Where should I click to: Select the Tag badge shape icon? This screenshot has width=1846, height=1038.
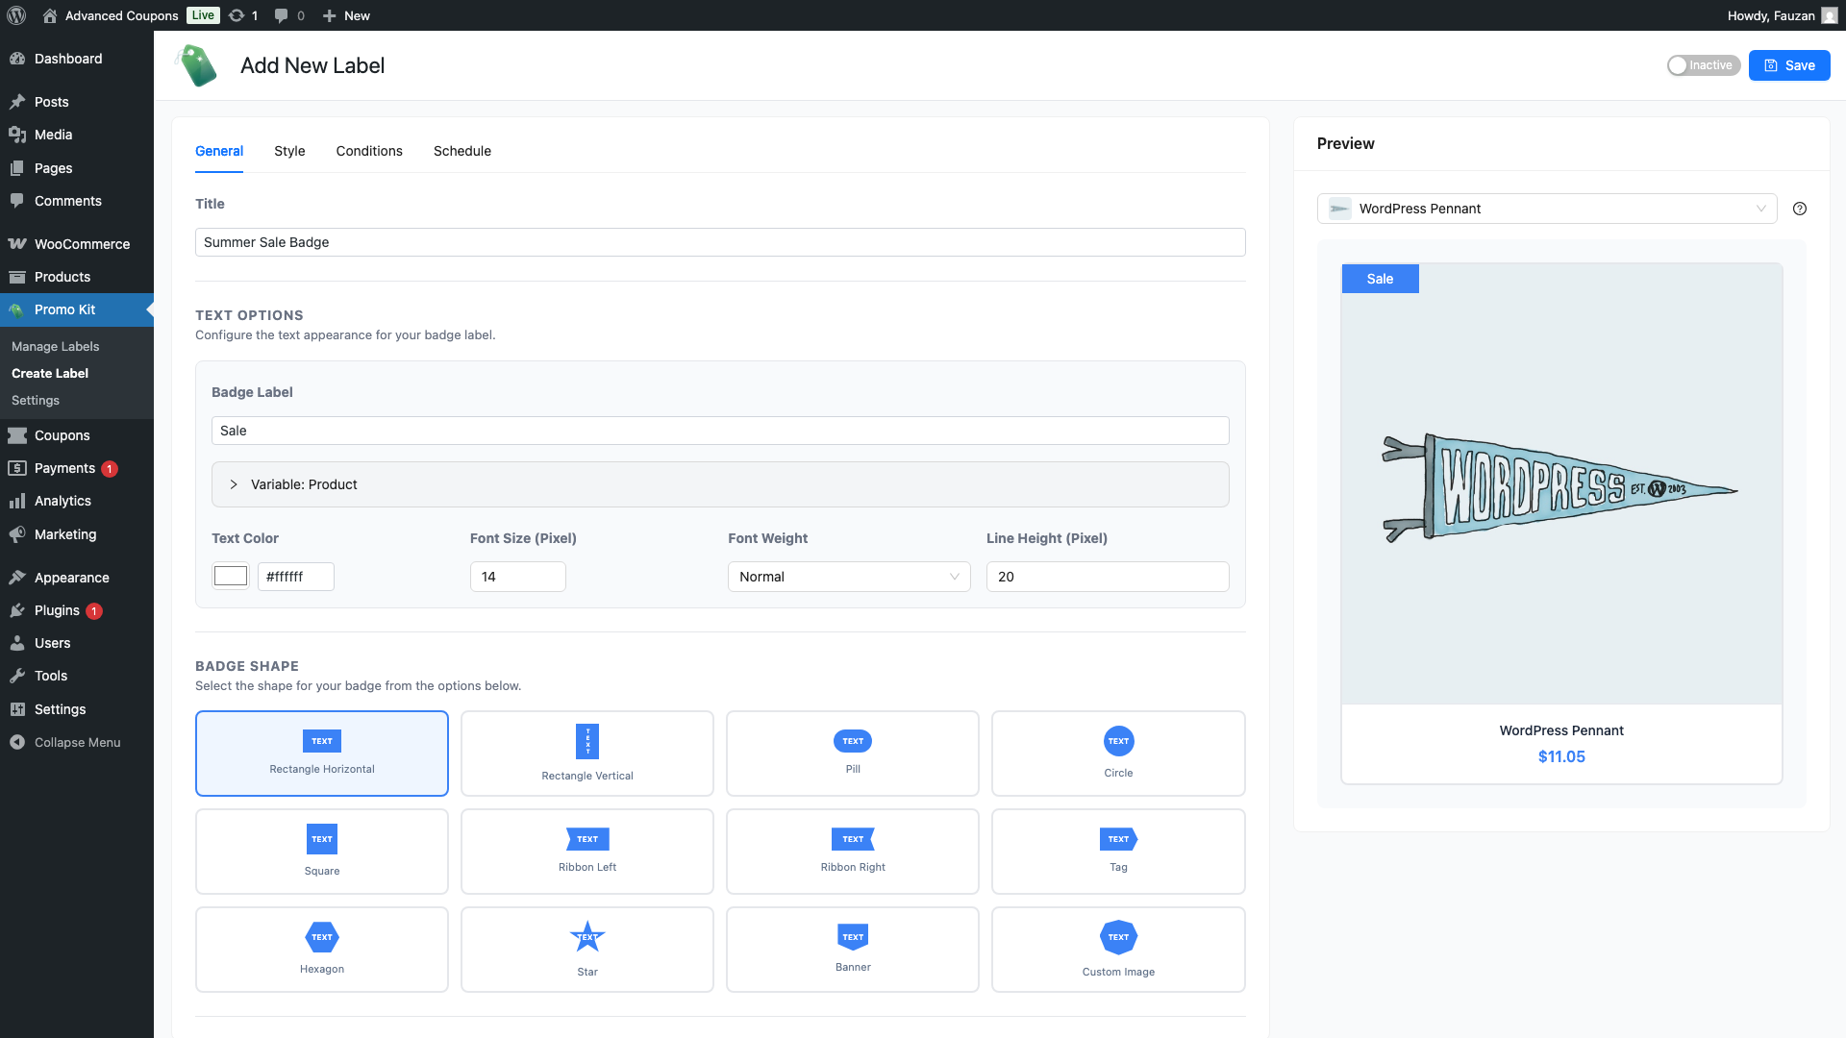(x=1118, y=839)
